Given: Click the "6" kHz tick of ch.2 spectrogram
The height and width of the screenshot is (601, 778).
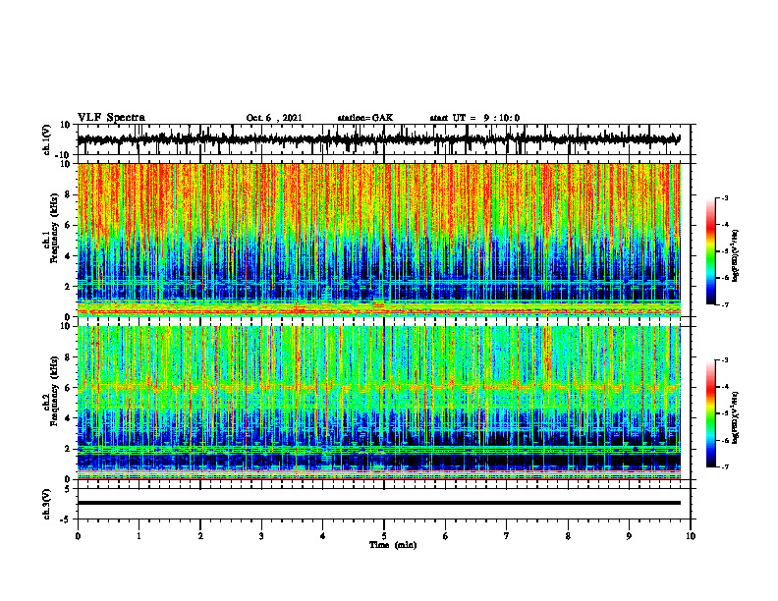Looking at the screenshot, I should coord(69,388).
